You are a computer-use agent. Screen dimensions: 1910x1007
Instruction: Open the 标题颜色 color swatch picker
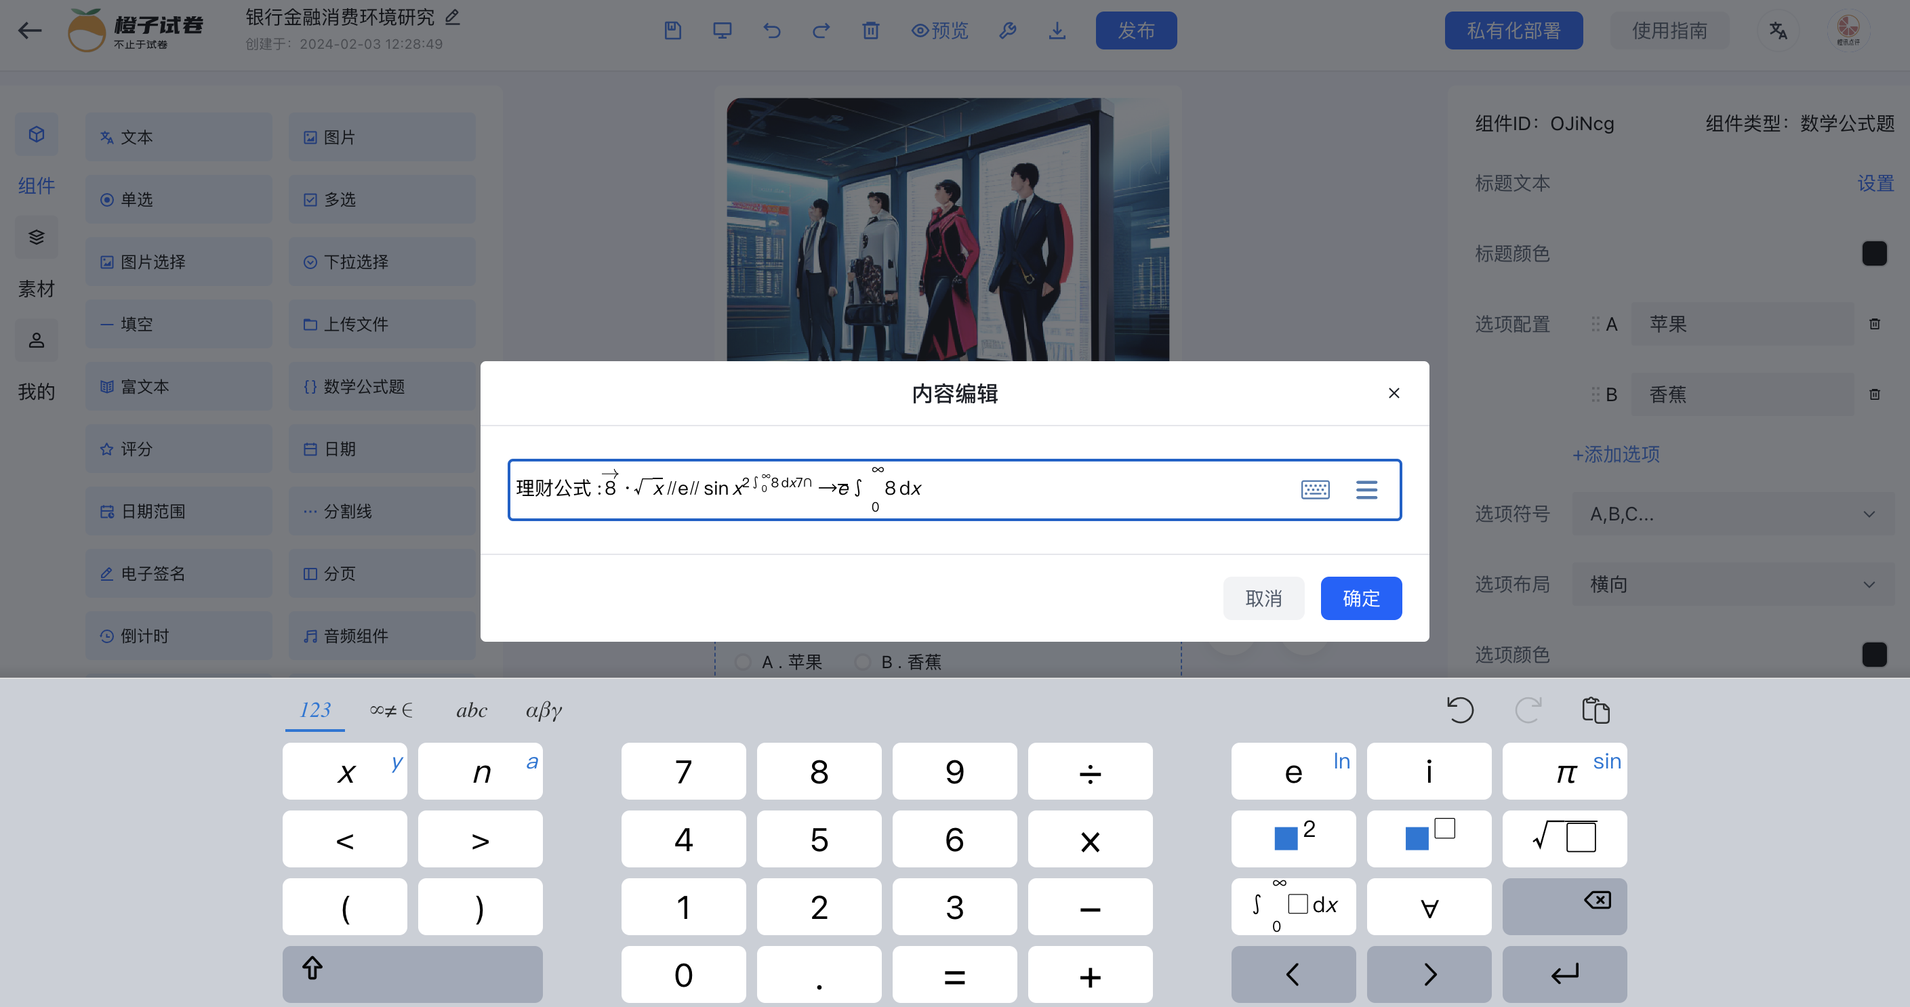point(1875,253)
